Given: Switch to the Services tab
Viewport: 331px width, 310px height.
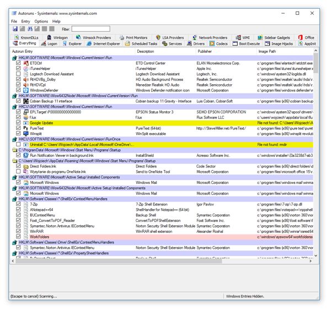Looking at the screenshot, I should (172, 43).
